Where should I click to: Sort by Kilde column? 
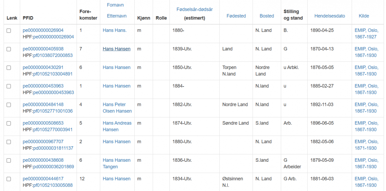click(364, 16)
